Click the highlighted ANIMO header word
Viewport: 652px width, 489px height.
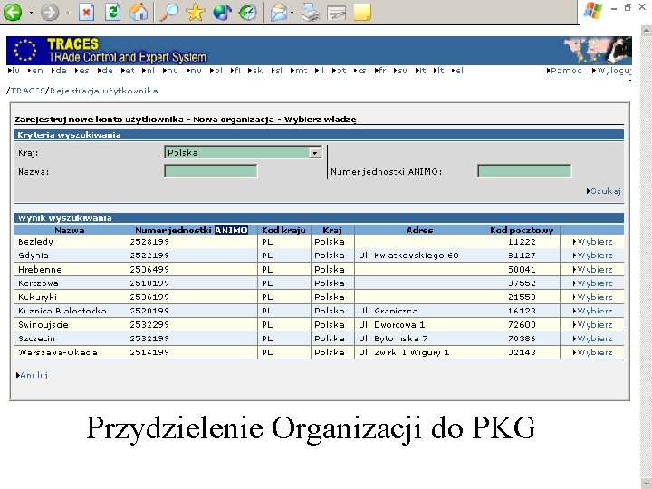(231, 230)
